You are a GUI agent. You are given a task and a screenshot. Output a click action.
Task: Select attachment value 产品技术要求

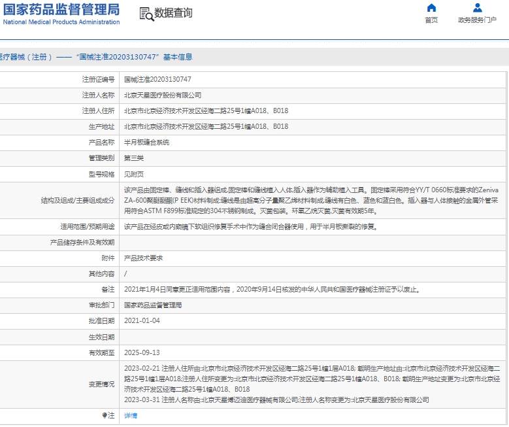[x=143, y=258]
